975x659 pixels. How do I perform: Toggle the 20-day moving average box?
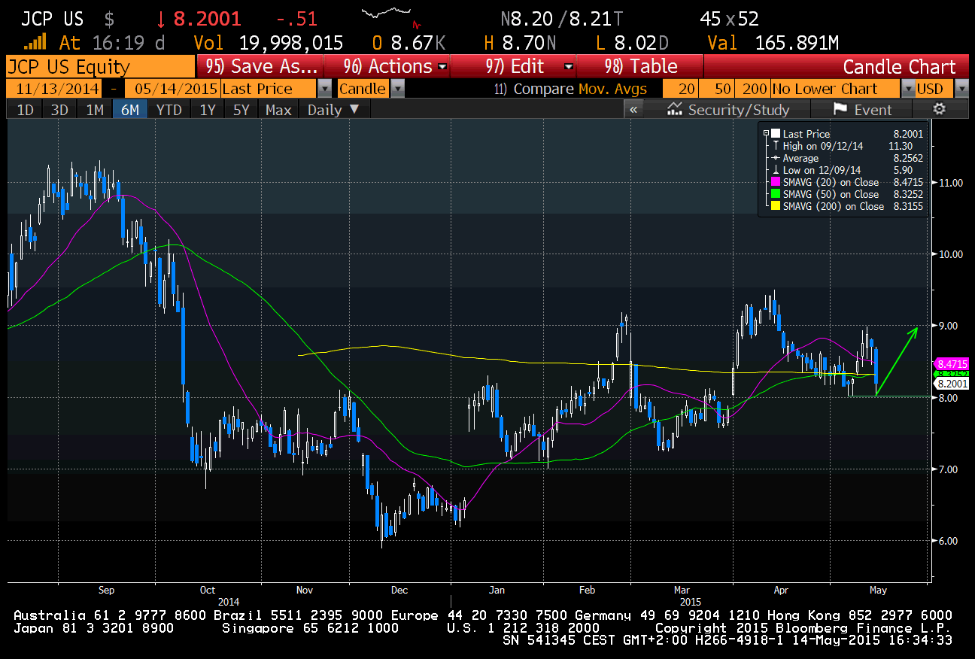pos(680,89)
